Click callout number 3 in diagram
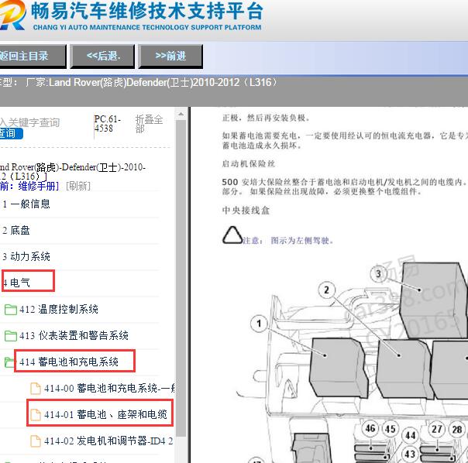 coord(378,273)
